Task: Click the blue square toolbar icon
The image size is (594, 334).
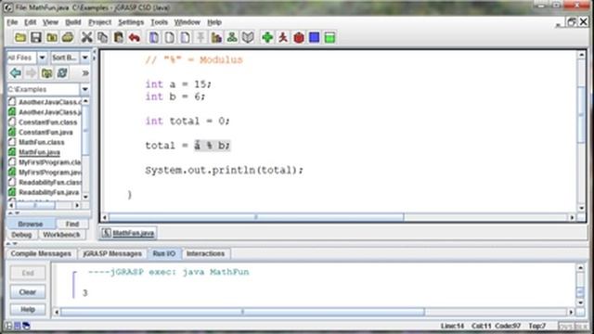Action: pyautogui.click(x=314, y=37)
